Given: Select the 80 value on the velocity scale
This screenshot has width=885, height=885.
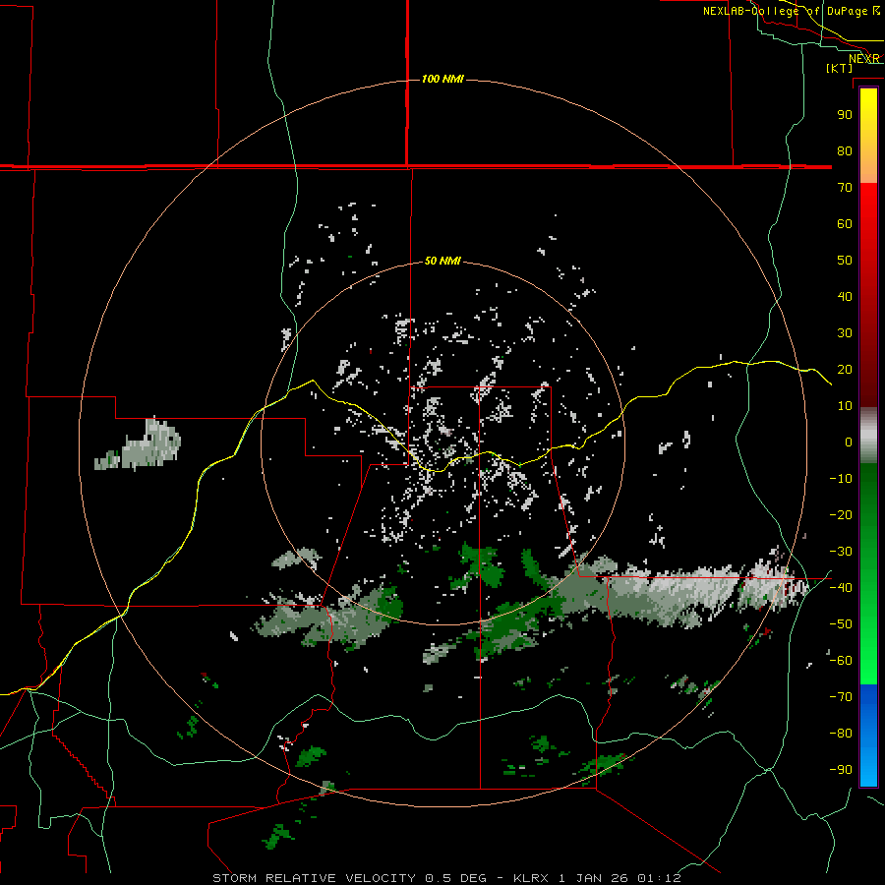Looking at the screenshot, I should pos(845,151).
